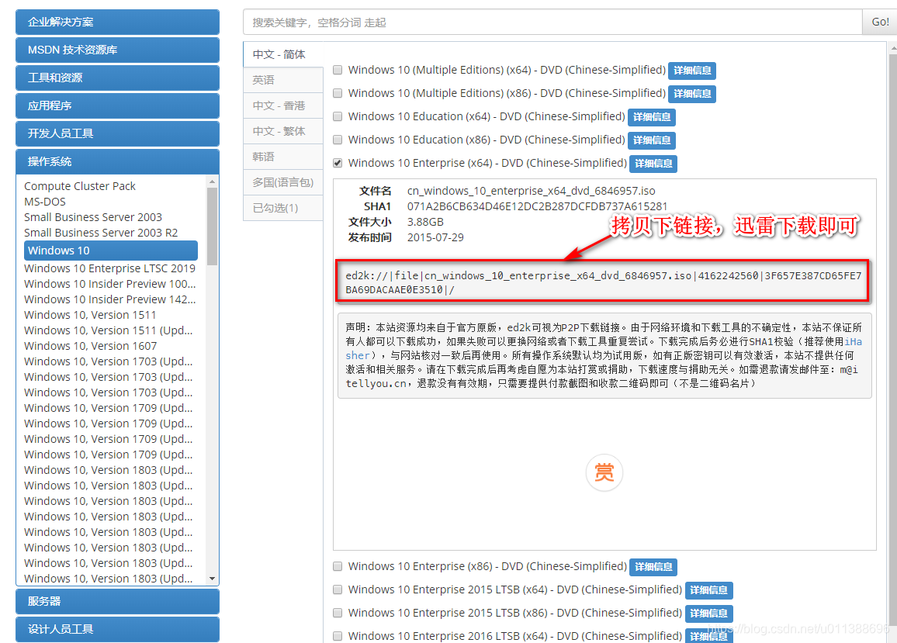
Task: Select Windows 10, Version 1511 (Upd...
Action: 108,330
